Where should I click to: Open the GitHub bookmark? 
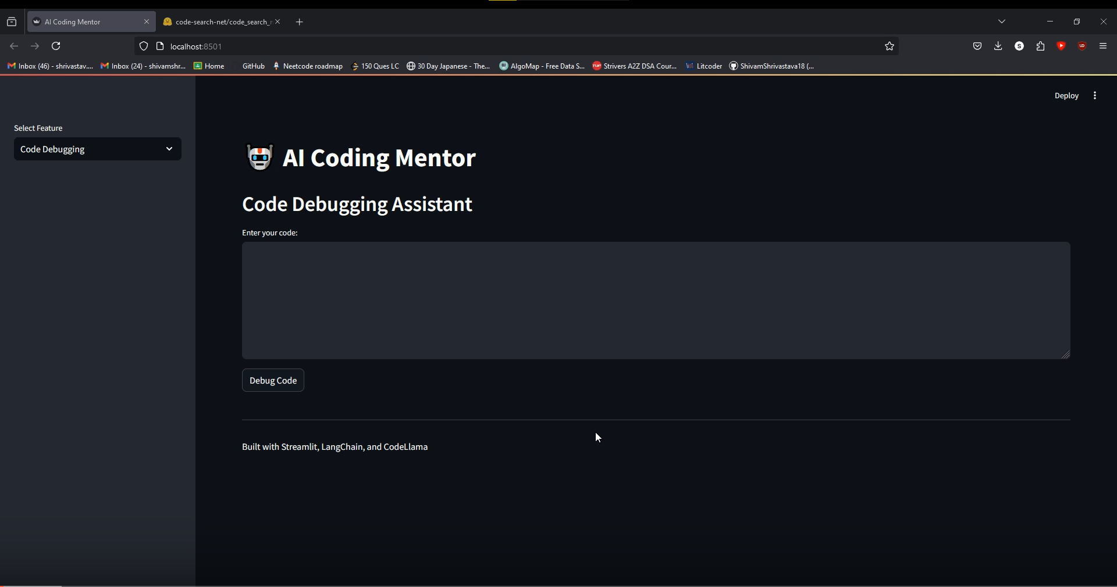pyautogui.click(x=252, y=66)
